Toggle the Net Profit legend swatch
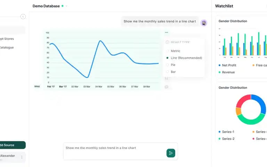Screen dimensions: 267x167 tap(219, 65)
